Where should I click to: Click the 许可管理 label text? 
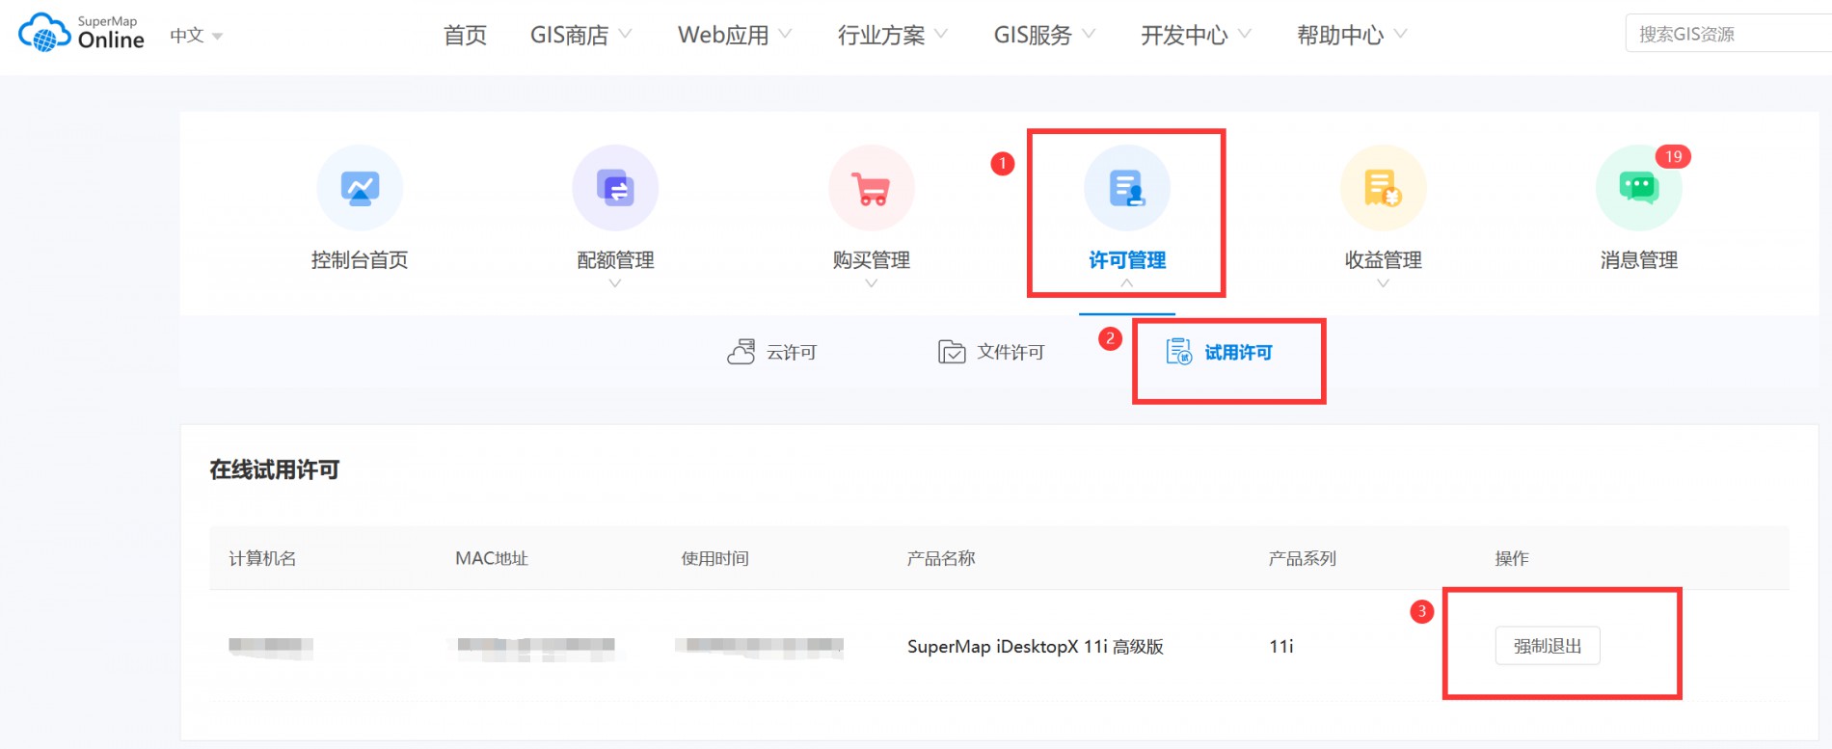pyautogui.click(x=1127, y=260)
